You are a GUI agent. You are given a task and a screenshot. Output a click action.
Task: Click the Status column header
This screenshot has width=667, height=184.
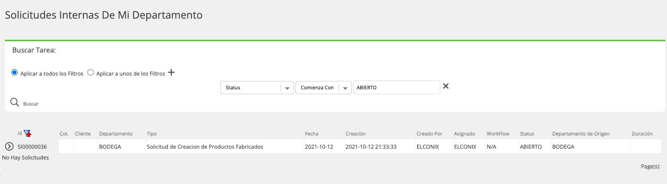pos(527,133)
